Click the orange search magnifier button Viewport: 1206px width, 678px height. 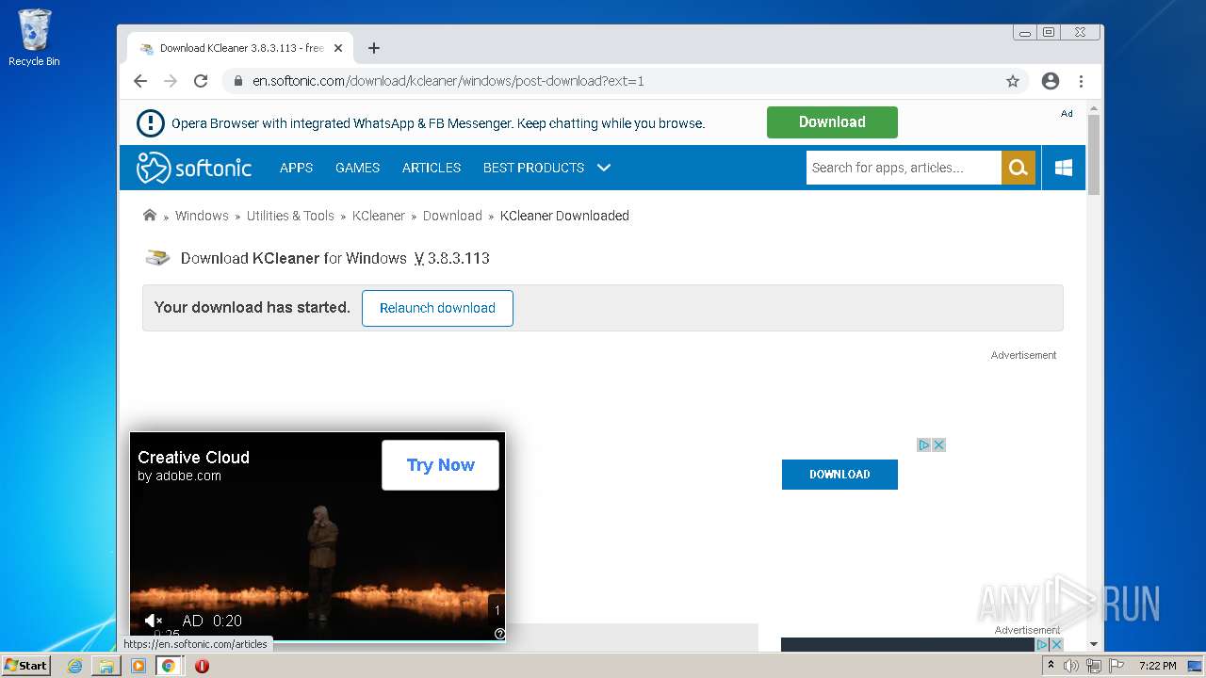1018,168
